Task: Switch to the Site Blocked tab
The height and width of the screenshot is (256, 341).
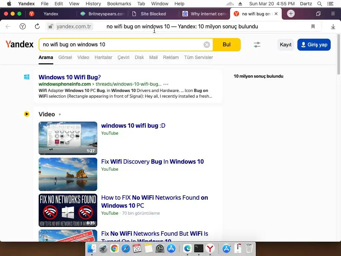Action: (x=153, y=14)
